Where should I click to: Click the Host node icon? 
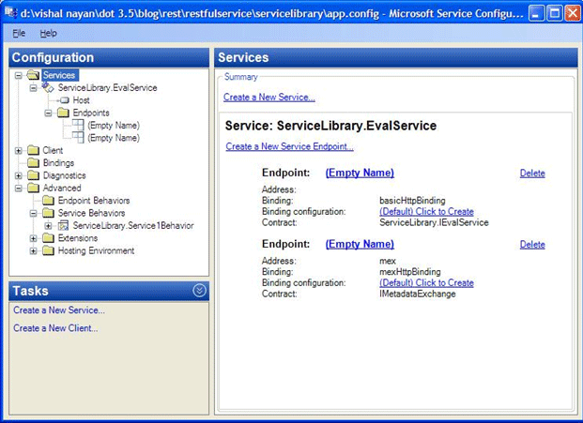(65, 100)
